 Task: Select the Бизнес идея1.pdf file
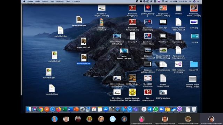(x=84, y=43)
